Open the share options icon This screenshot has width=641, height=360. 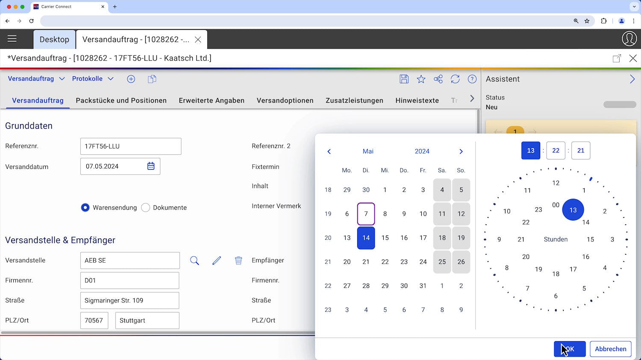pyautogui.click(x=438, y=79)
